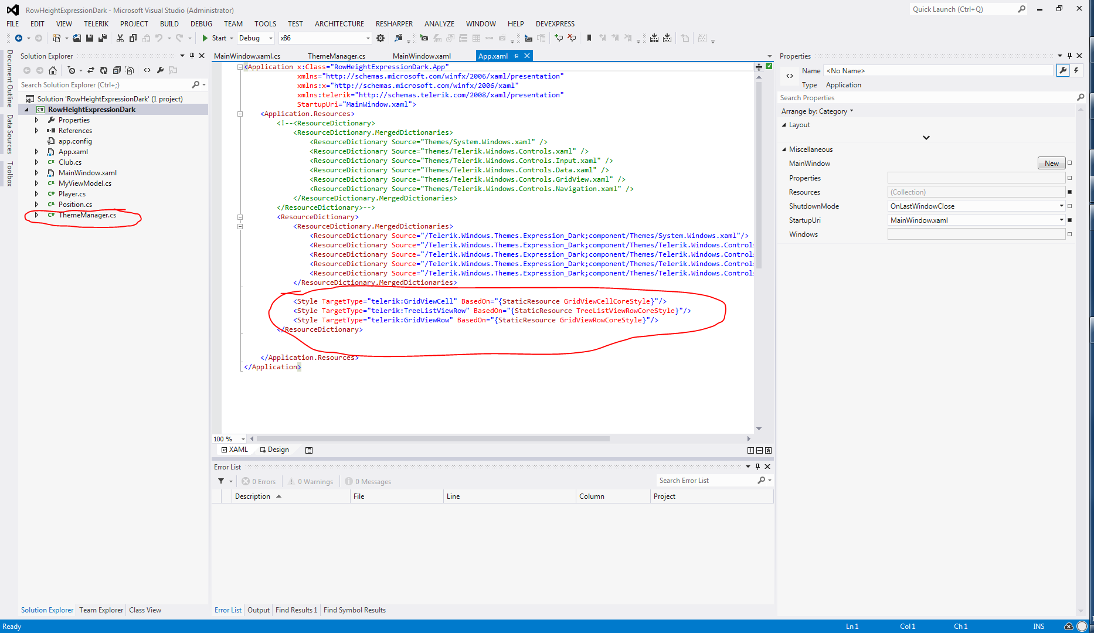1094x633 pixels.
Task: Toggle the 0 Warnings filter
Action: click(311, 482)
